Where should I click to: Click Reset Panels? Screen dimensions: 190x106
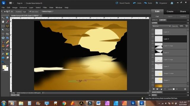tap(123, 3)
